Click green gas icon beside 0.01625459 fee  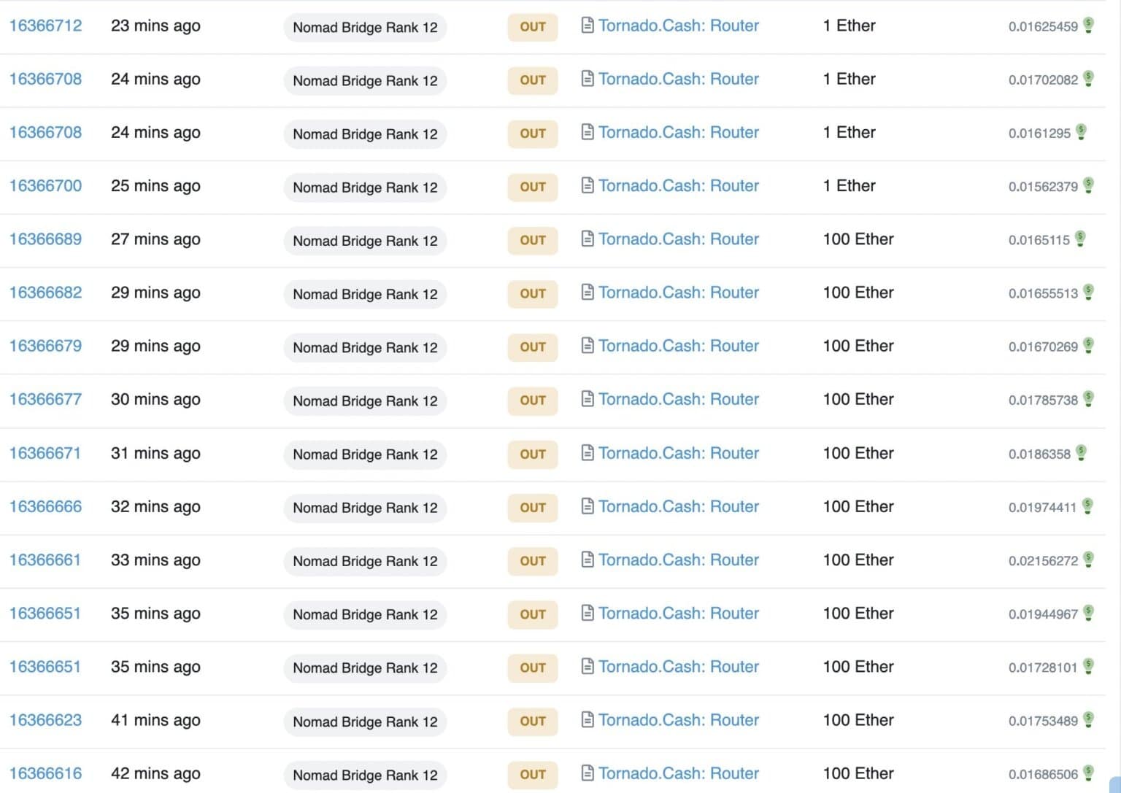[1088, 26]
